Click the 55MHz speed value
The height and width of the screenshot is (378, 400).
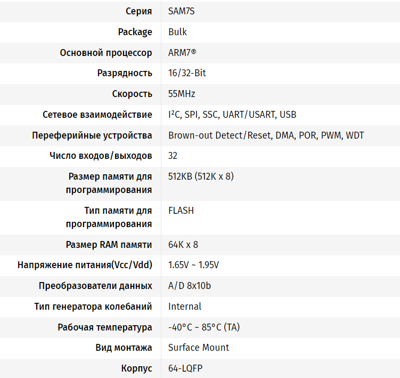182,94
